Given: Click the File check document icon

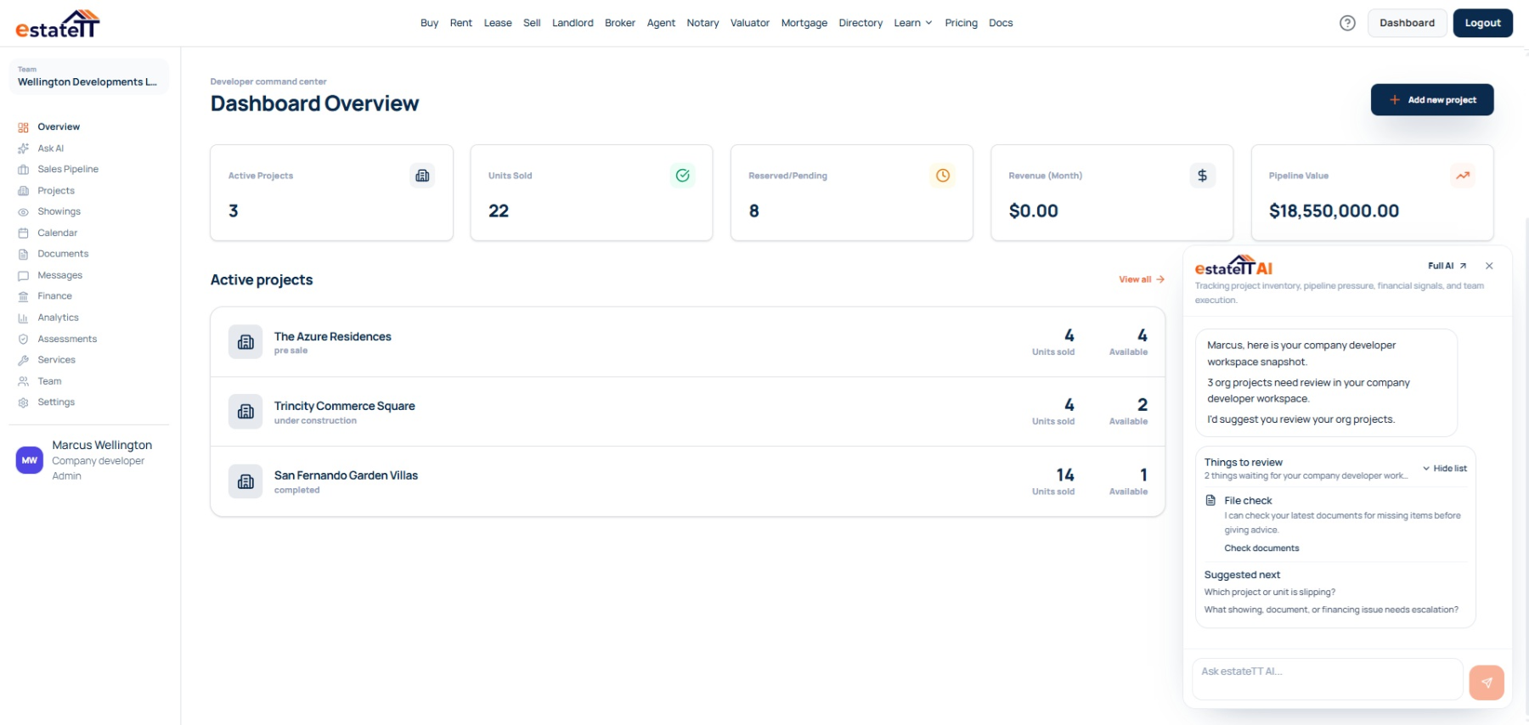Looking at the screenshot, I should point(1210,500).
